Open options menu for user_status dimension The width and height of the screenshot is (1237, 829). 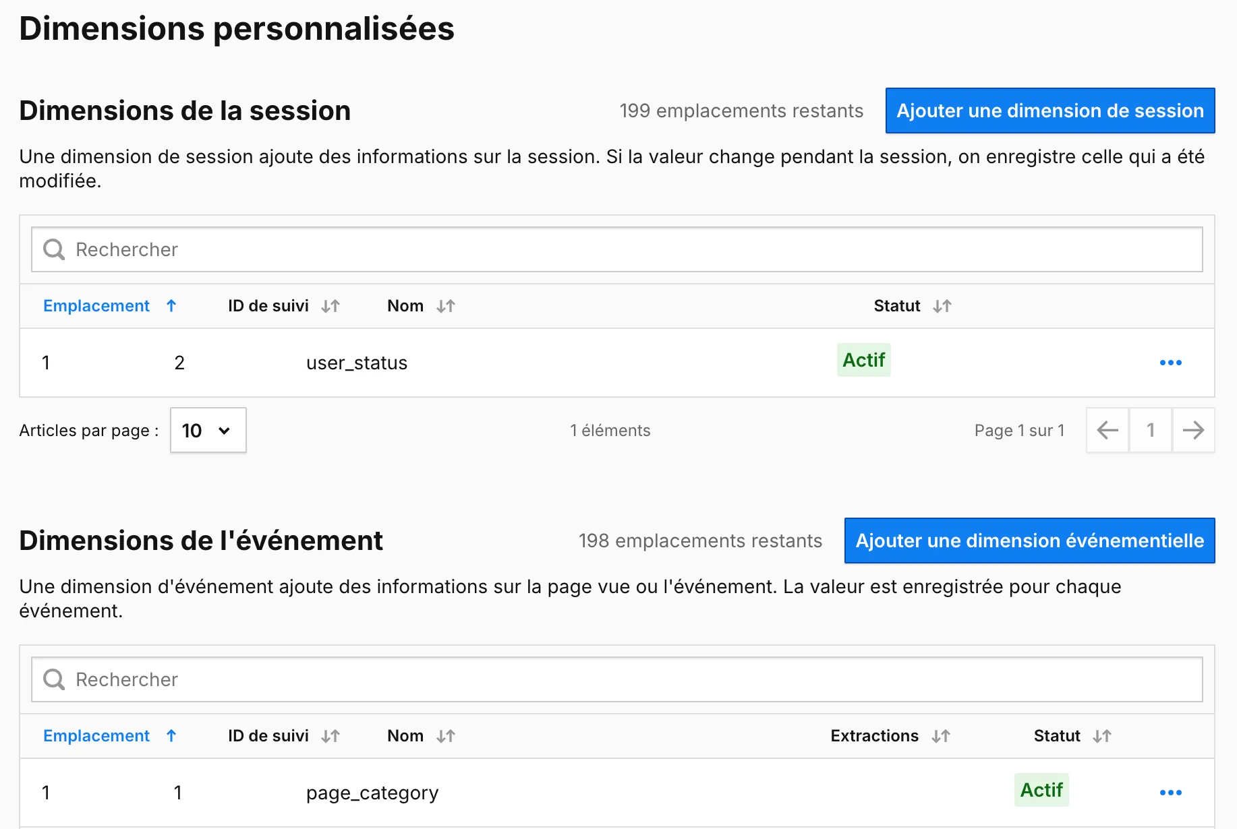[x=1170, y=363]
